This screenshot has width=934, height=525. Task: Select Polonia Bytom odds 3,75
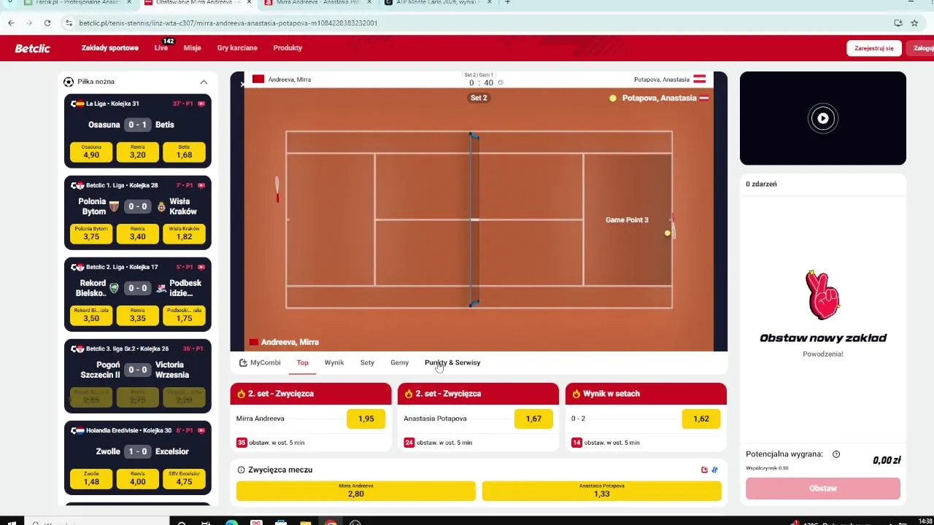click(x=91, y=233)
